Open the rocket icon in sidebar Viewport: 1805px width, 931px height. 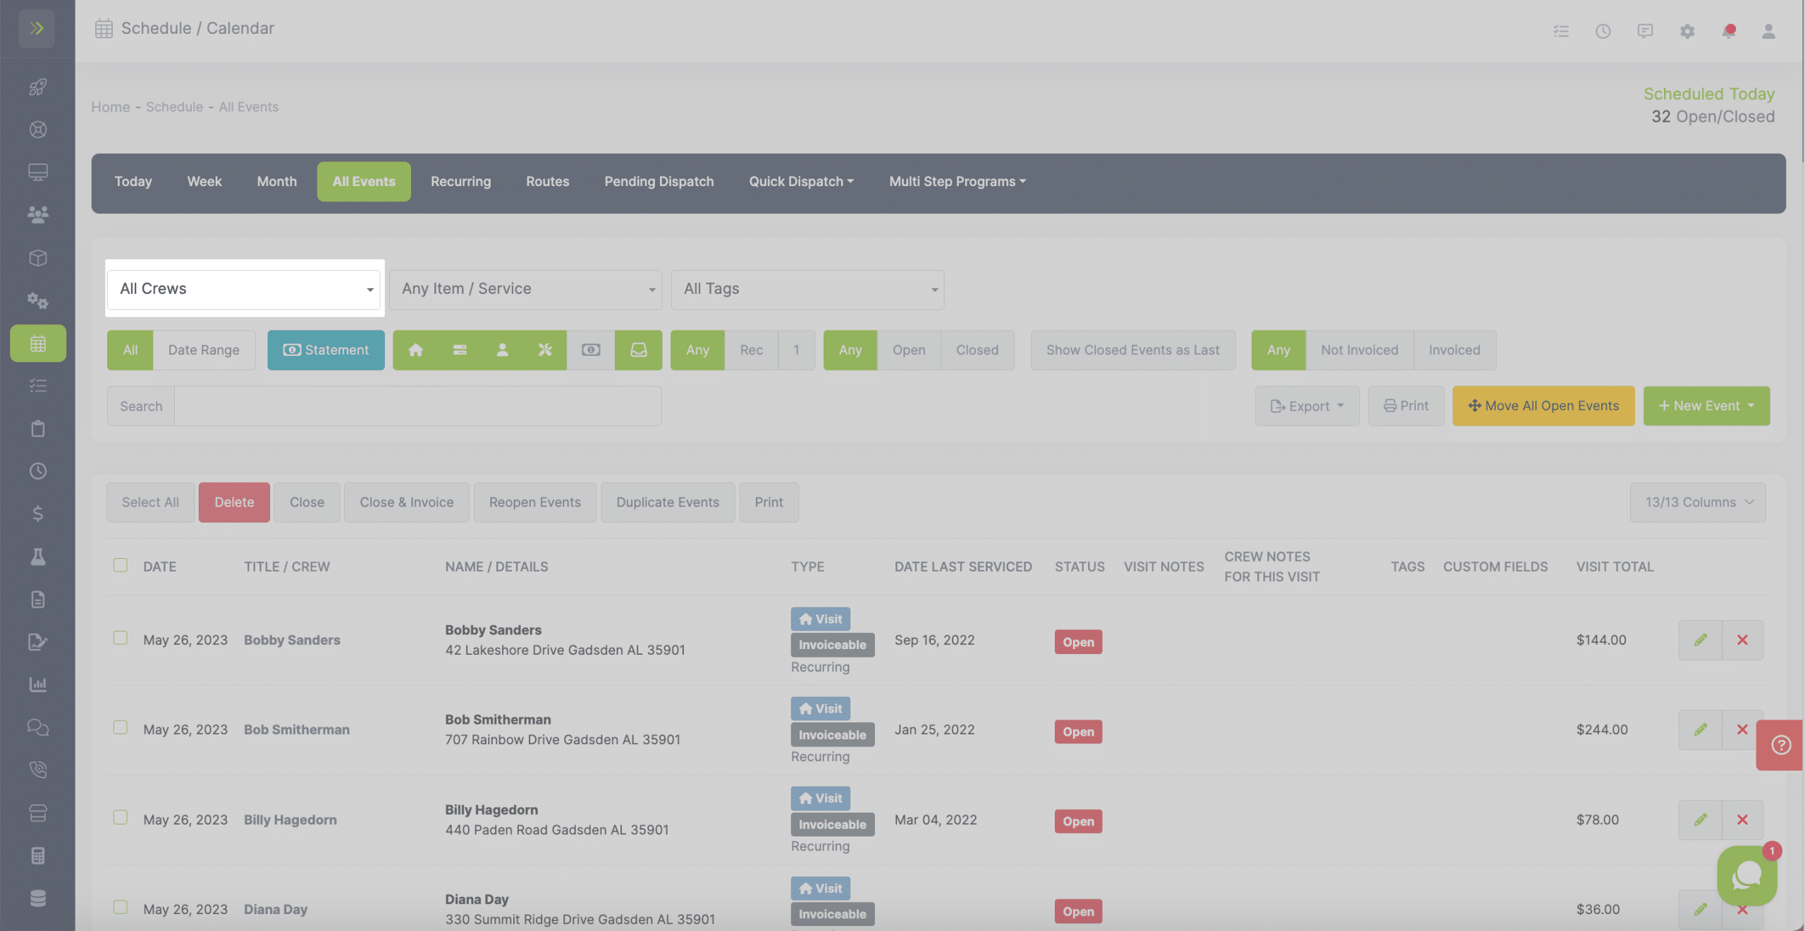tap(37, 87)
